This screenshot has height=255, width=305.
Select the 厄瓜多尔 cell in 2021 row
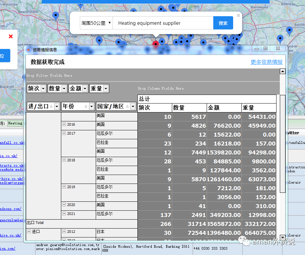(x=117, y=215)
